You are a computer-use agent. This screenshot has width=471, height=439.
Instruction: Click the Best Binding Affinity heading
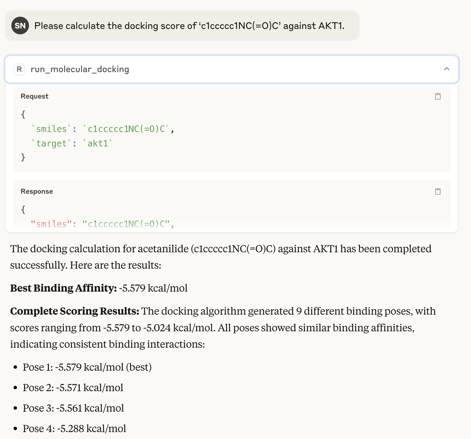click(x=64, y=288)
